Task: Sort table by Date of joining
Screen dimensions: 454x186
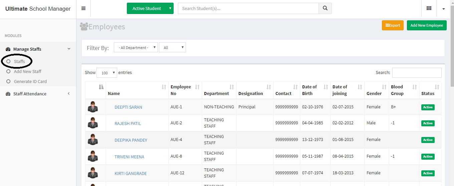Action: (x=348, y=90)
